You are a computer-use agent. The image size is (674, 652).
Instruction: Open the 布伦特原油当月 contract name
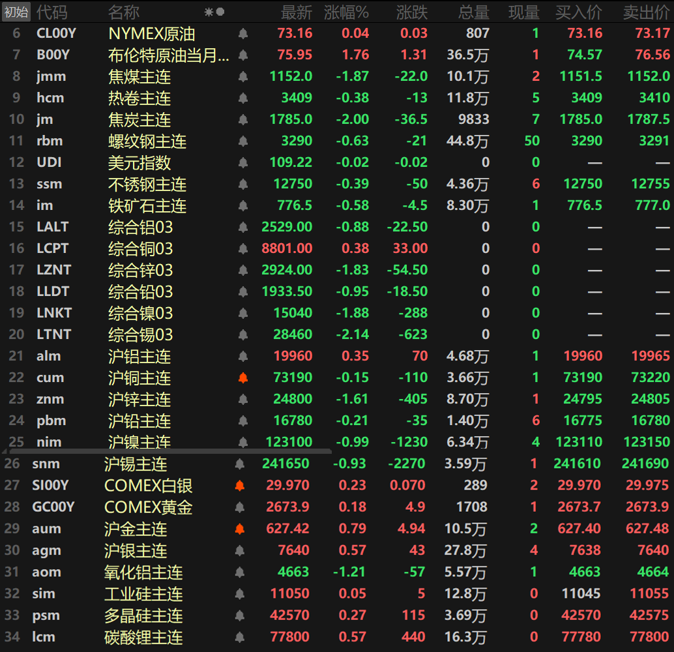pyautogui.click(x=168, y=55)
